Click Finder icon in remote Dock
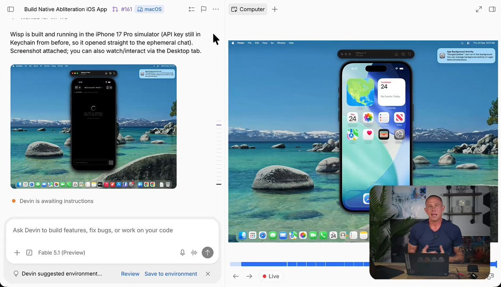 (x=243, y=235)
